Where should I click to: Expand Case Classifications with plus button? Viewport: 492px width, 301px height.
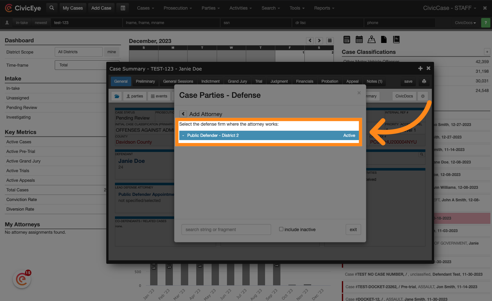487,52
